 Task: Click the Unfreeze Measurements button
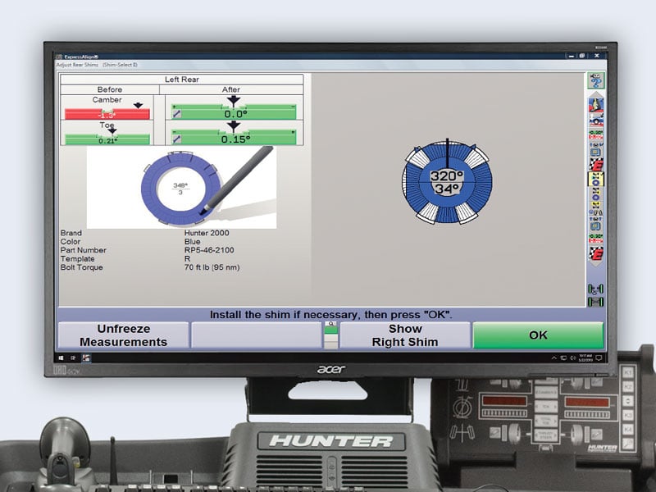[x=124, y=335]
